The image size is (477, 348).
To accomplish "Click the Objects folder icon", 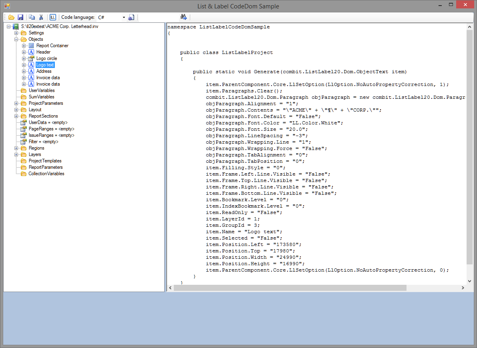I will [x=23, y=39].
